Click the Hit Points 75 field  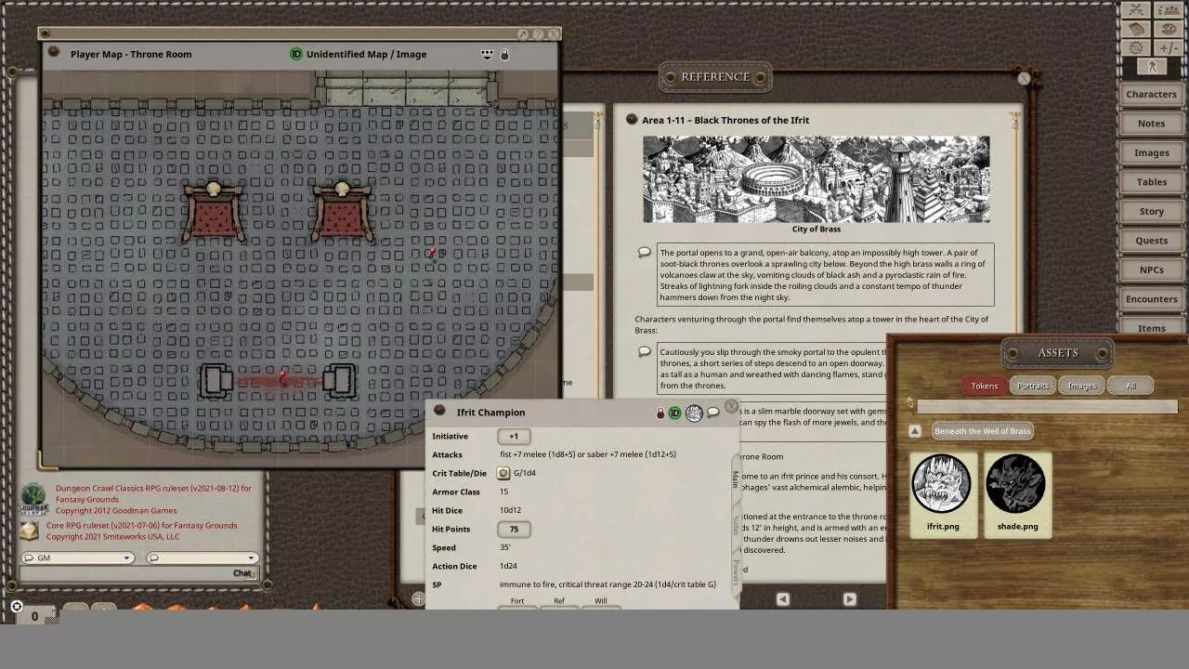pos(514,529)
